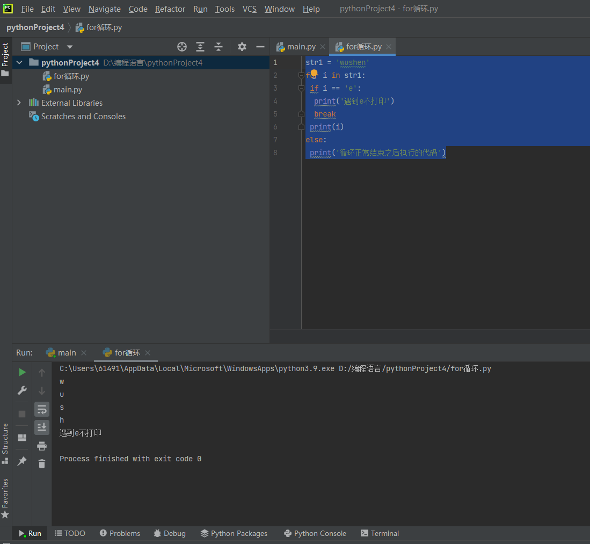The height and width of the screenshot is (544, 590).
Task: Hide the Project panel with minus icon
Action: (x=260, y=47)
